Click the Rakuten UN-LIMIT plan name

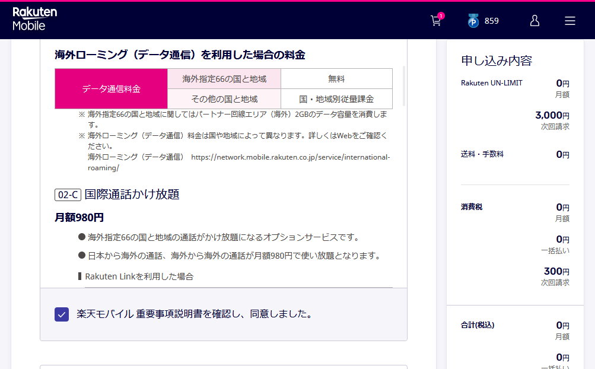(491, 83)
